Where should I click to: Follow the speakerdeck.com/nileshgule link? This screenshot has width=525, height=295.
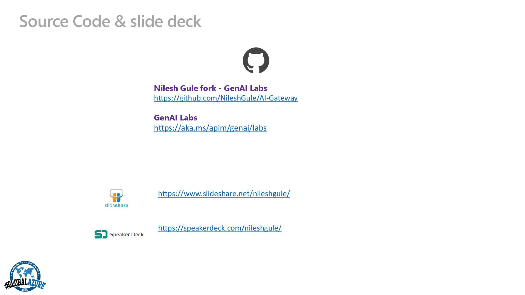coord(220,228)
